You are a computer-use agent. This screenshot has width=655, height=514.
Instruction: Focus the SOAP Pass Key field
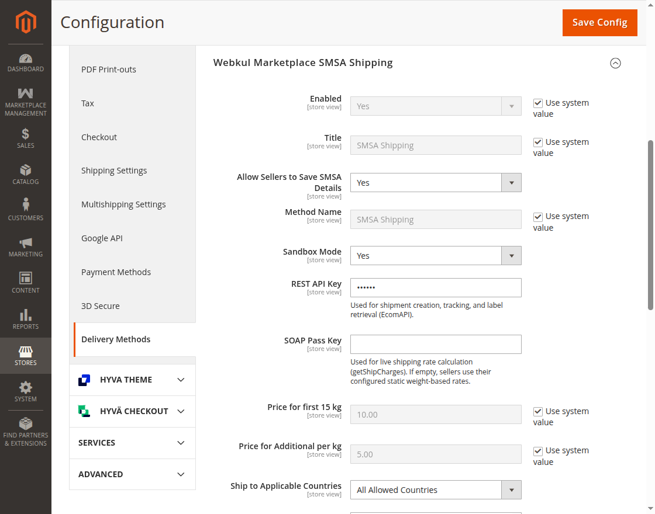[x=436, y=344]
